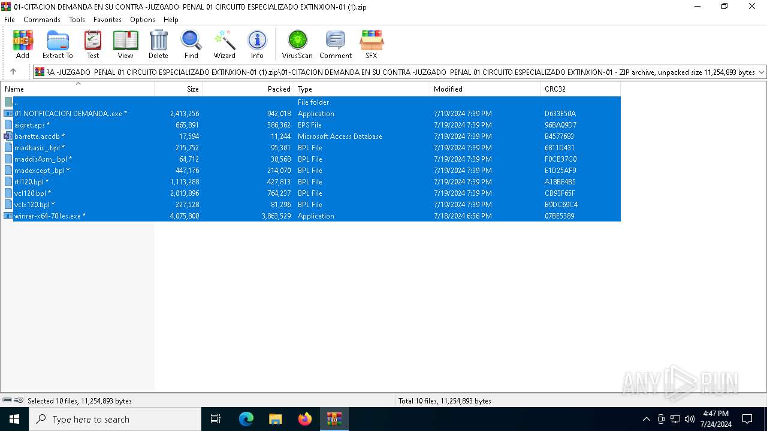This screenshot has width=767, height=431.
Task: Open the Commands menu
Action: [x=42, y=20]
